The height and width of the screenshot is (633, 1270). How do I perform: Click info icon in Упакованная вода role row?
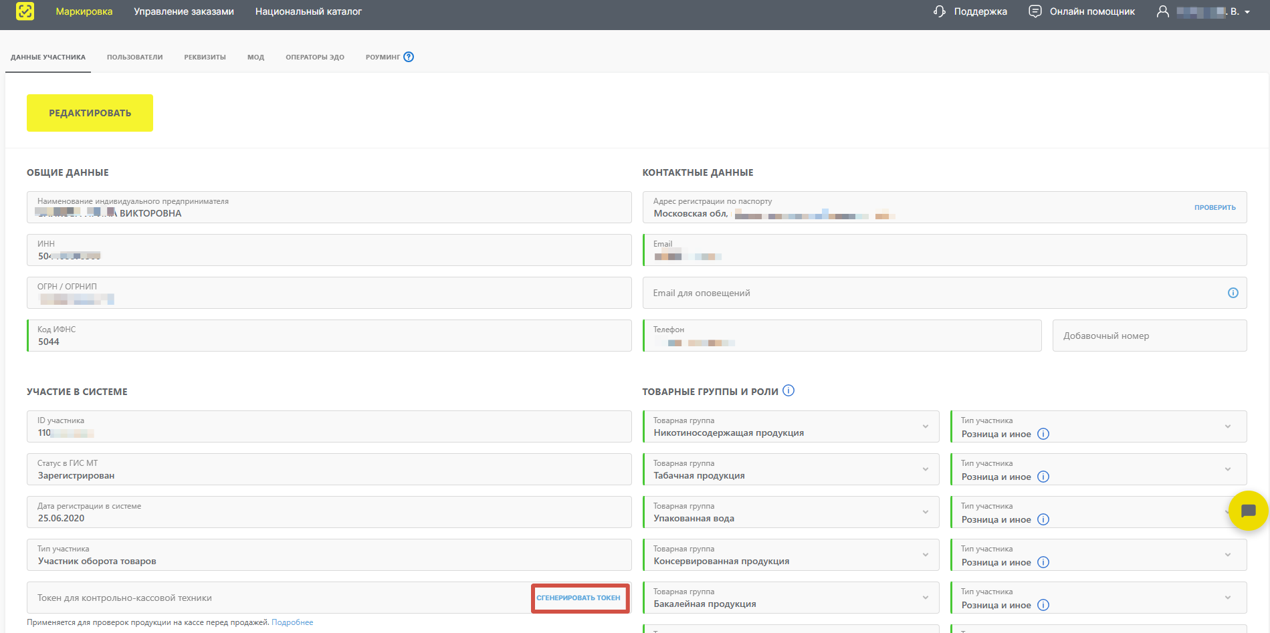(1043, 519)
